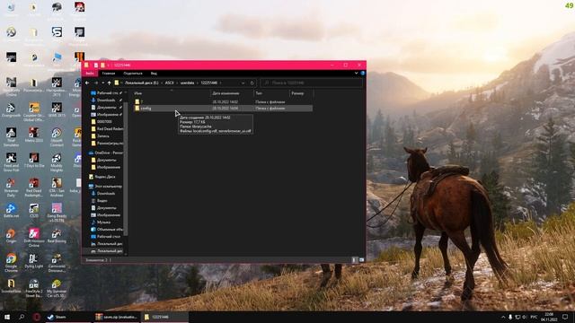Select the folder named 7
This screenshot has width=575, height=323.
223,101
